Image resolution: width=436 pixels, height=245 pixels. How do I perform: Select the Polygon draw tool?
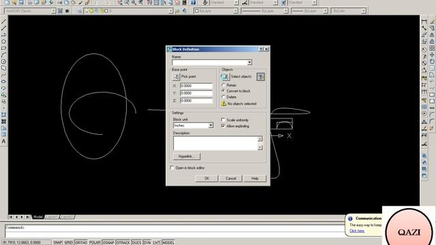coord(3,42)
